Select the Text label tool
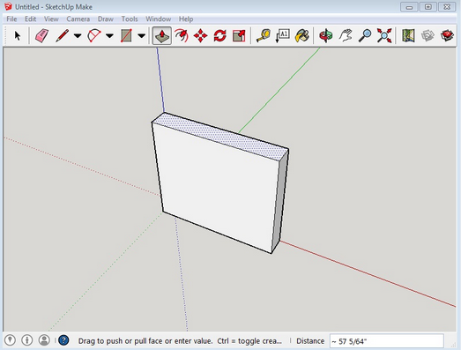The height and width of the screenshot is (350, 461). (283, 36)
